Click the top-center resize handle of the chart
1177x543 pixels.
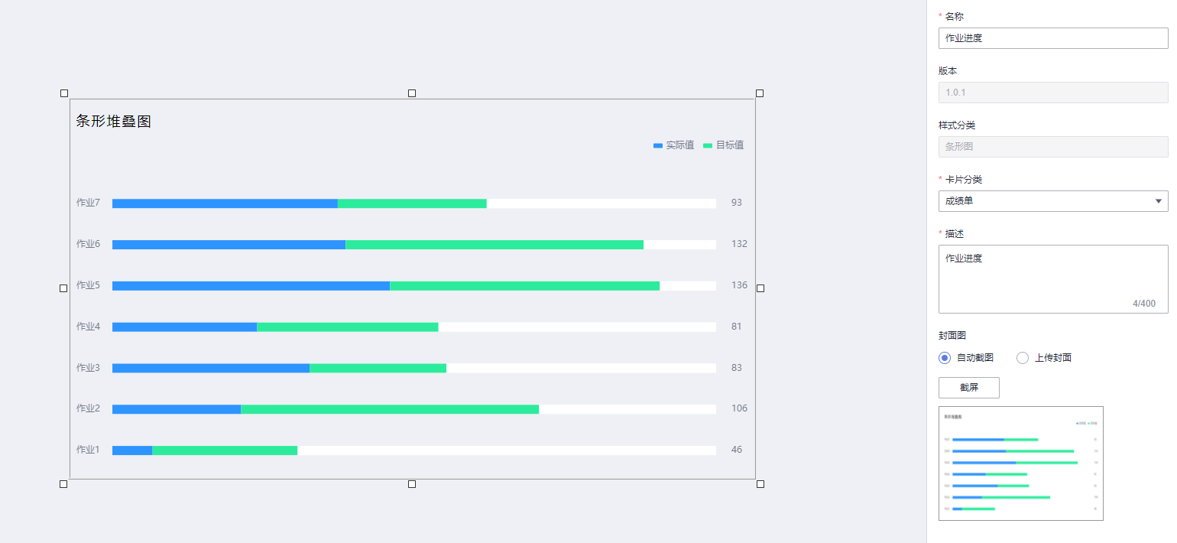point(412,93)
